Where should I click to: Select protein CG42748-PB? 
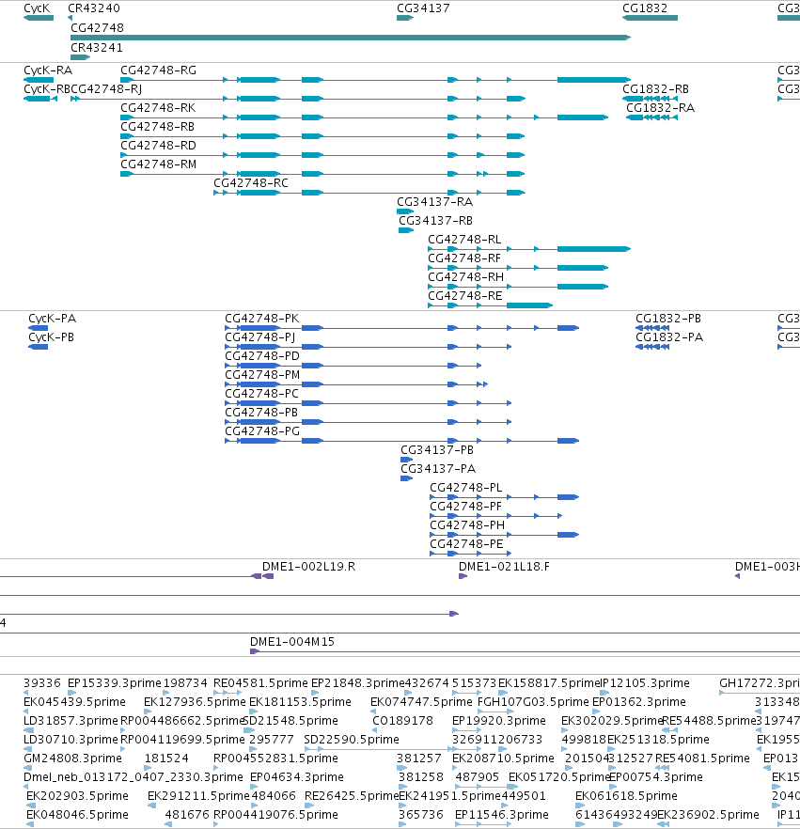tap(261, 413)
